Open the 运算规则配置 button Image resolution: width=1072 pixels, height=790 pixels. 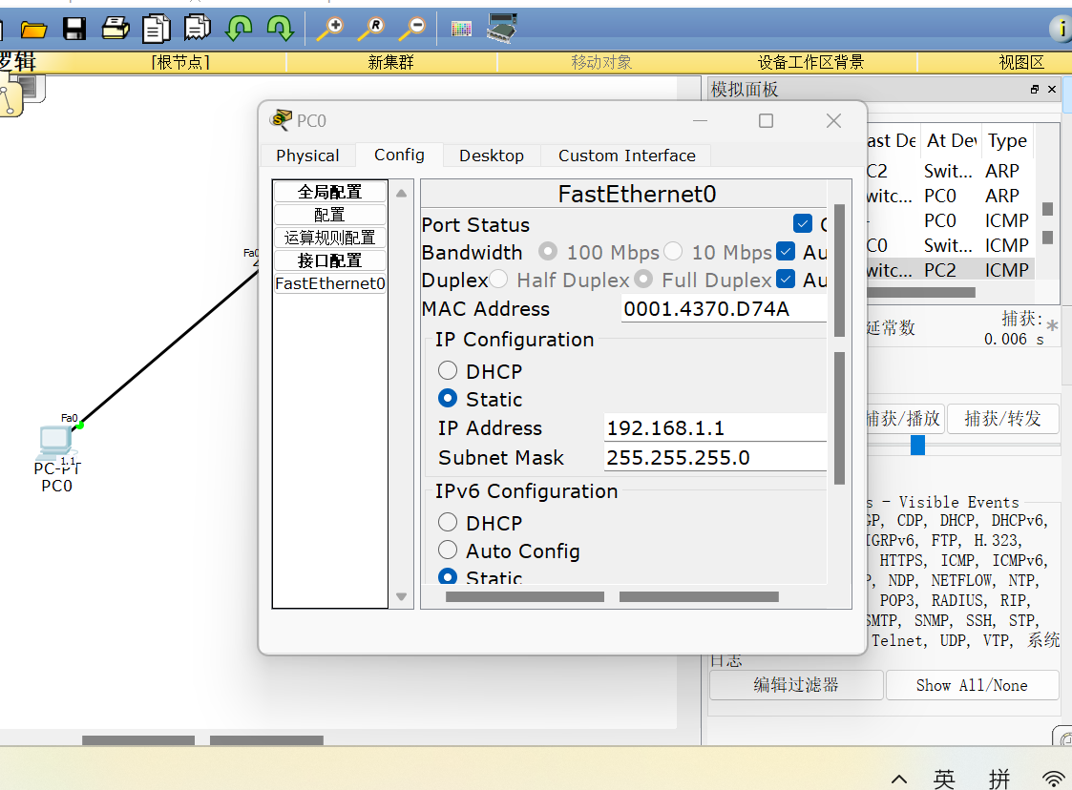click(330, 238)
